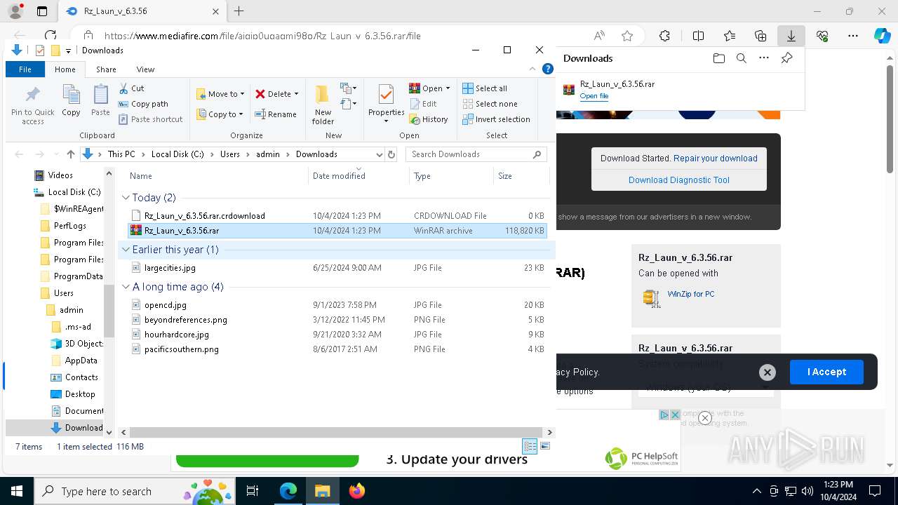Select opencd.jpg file
This screenshot has height=505, width=898.
[337, 305]
